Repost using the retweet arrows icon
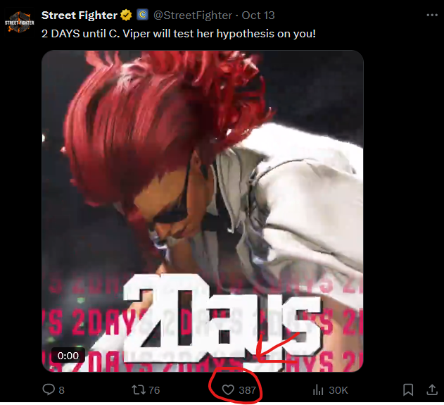 coord(139,390)
